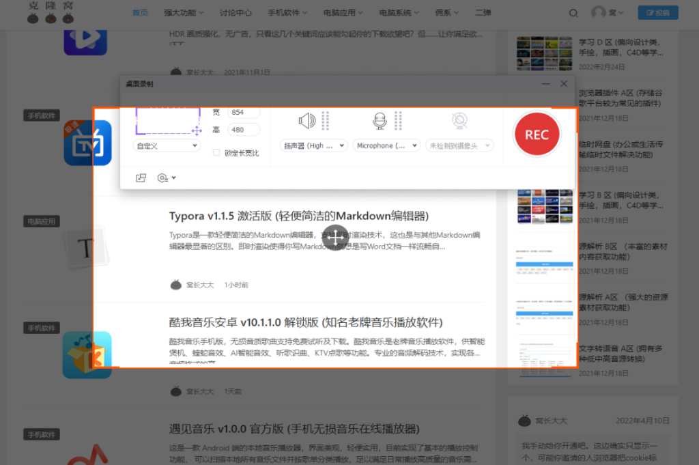Expand the 强大功能 navigation menu
699x465 pixels.
click(183, 13)
